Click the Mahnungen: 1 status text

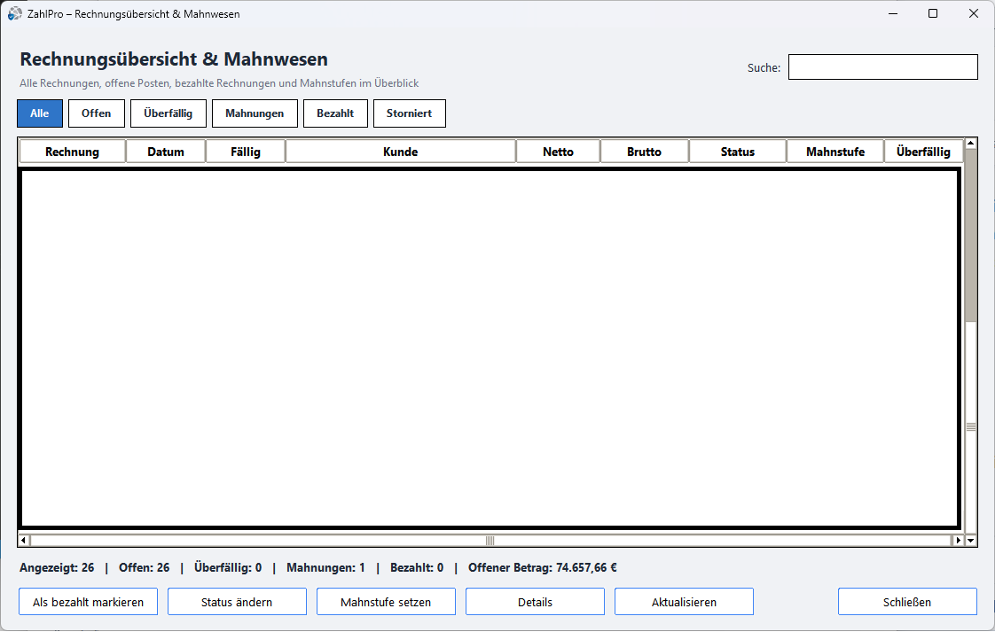(325, 568)
